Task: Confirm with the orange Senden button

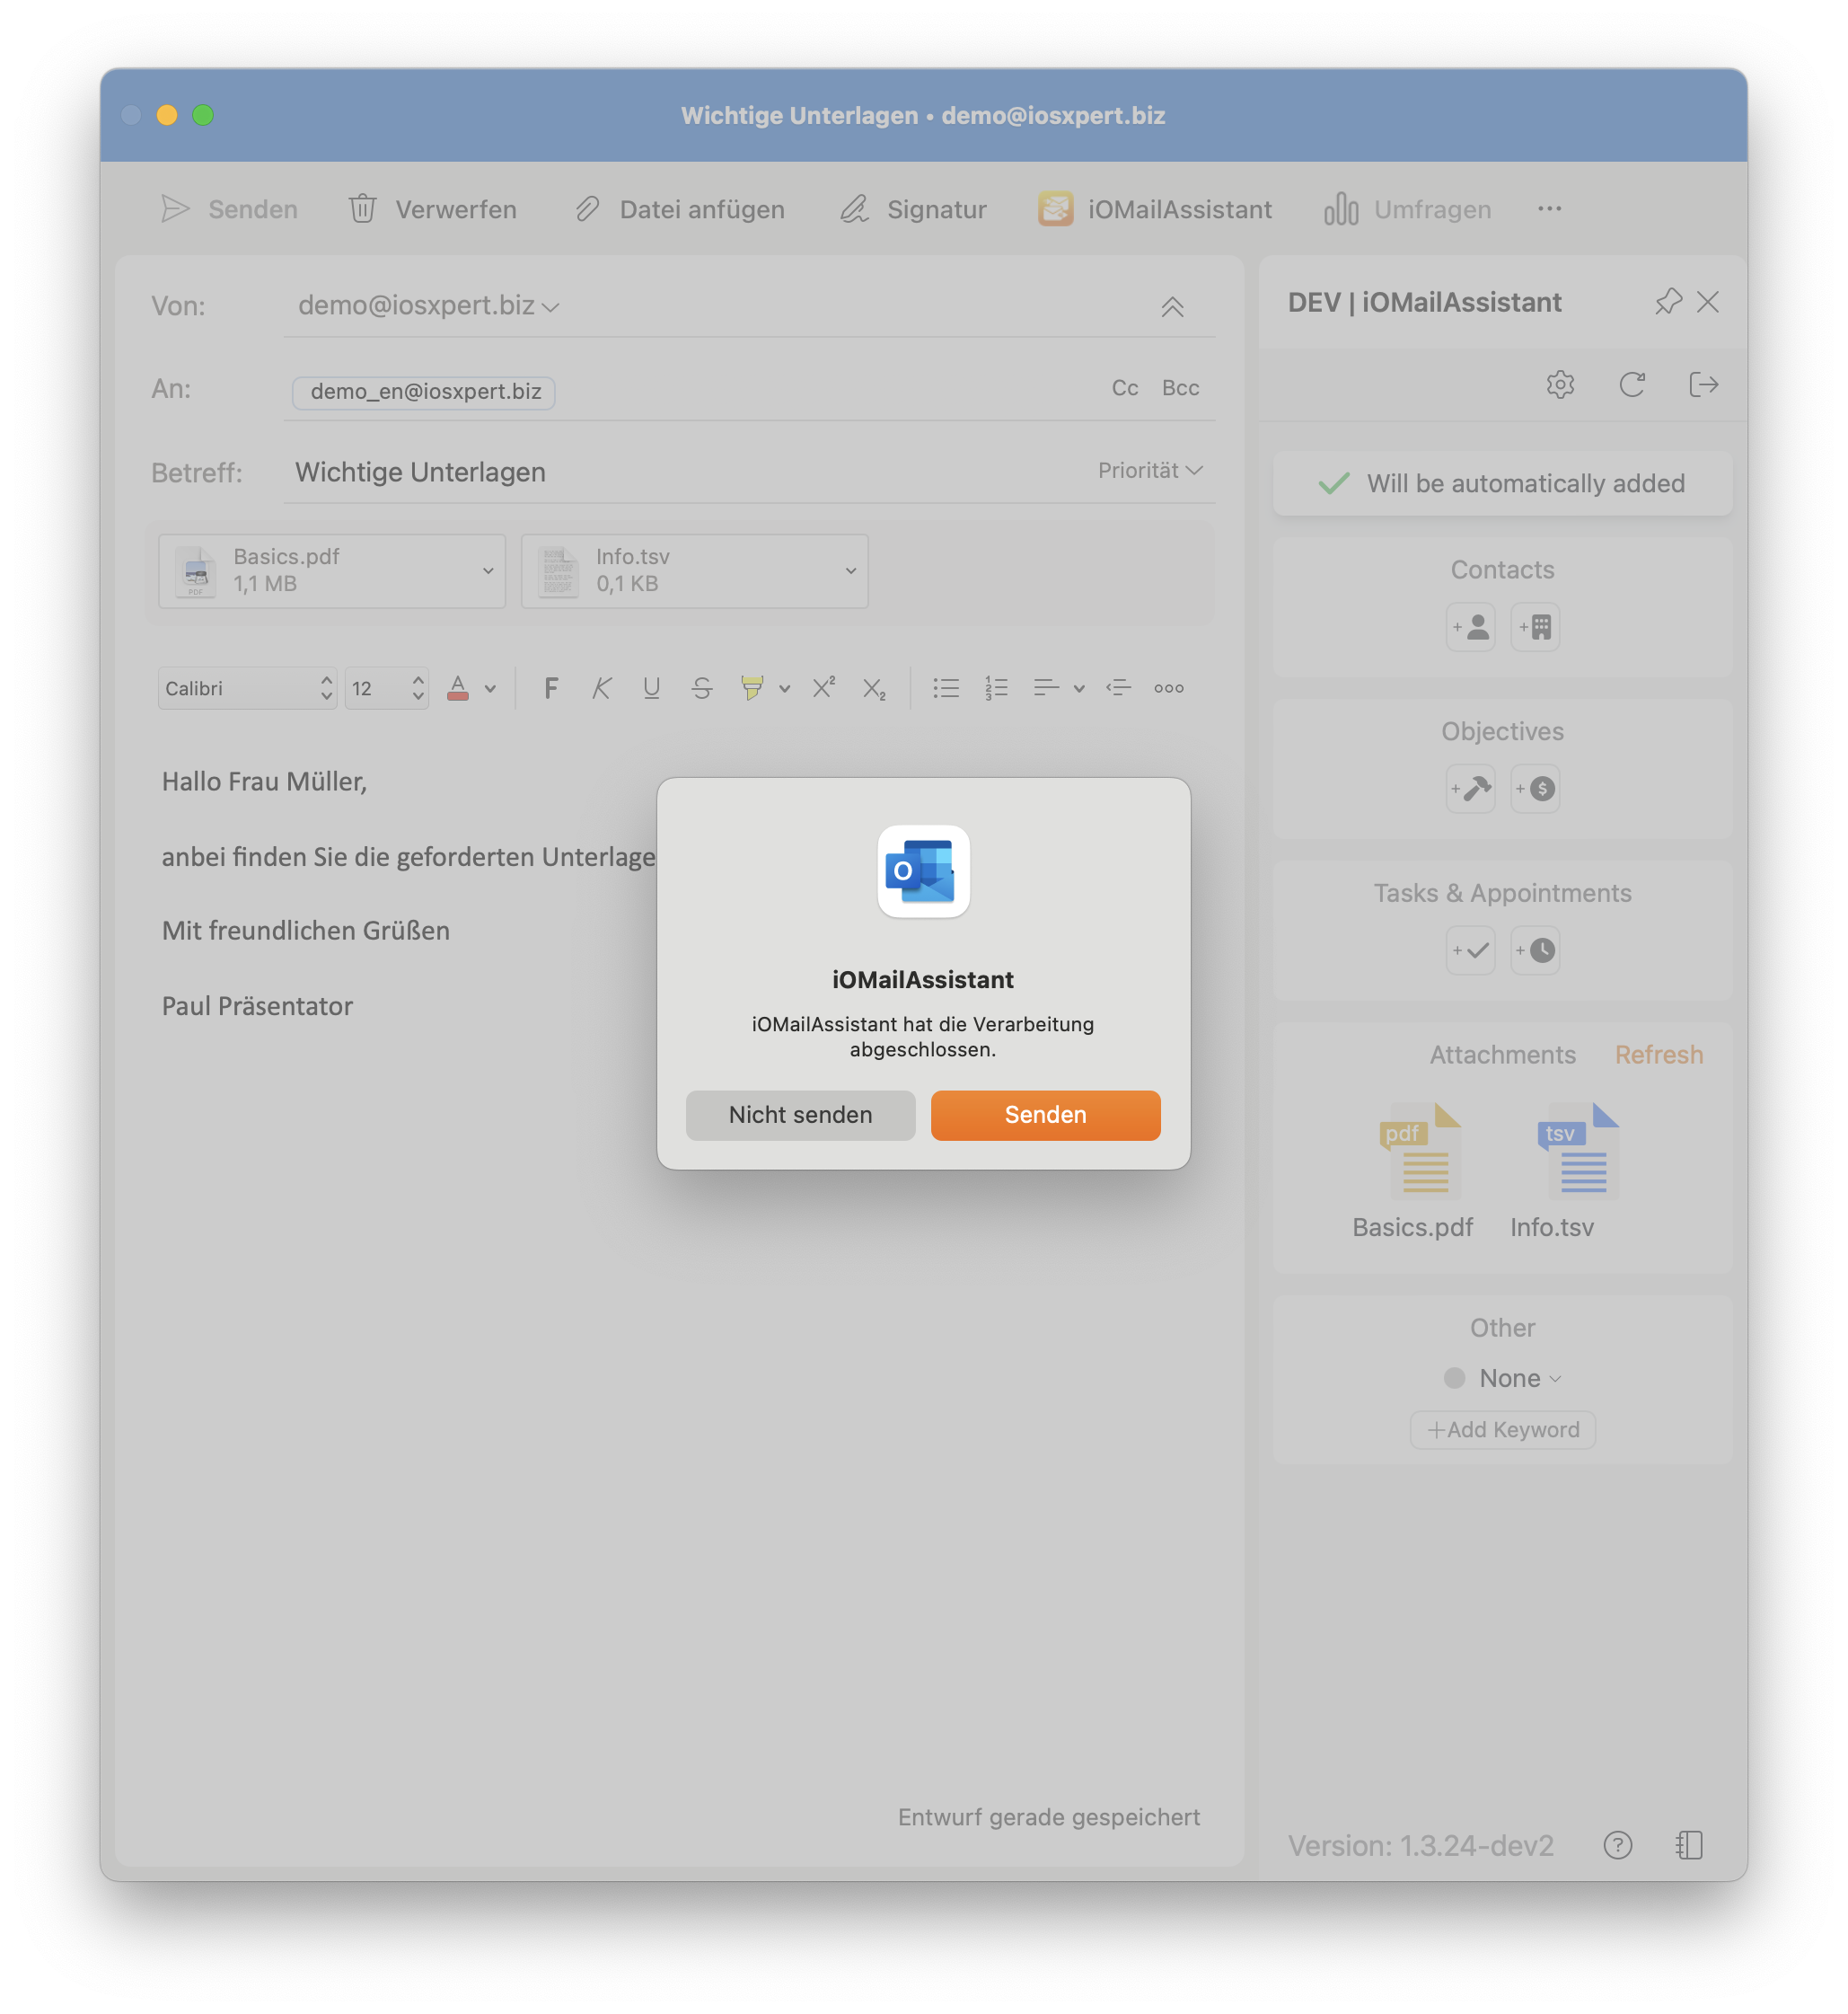Action: 1045,1115
